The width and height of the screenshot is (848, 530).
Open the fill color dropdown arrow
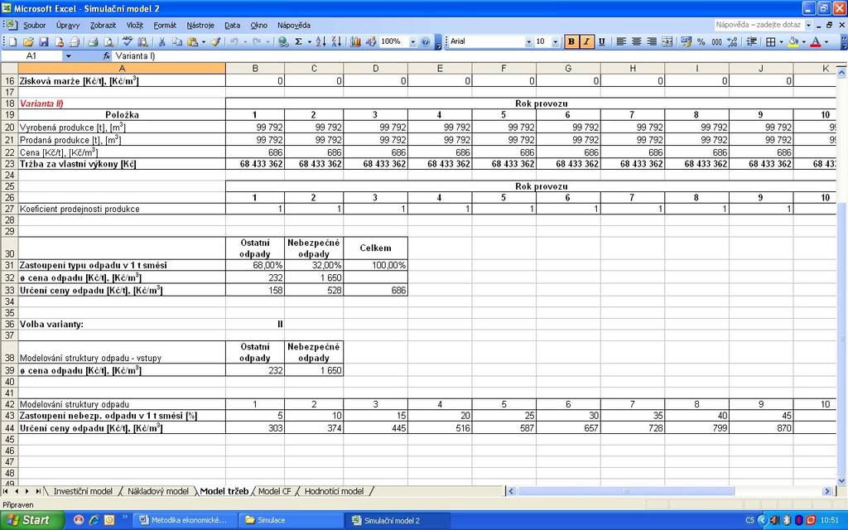pyautogui.click(x=803, y=41)
